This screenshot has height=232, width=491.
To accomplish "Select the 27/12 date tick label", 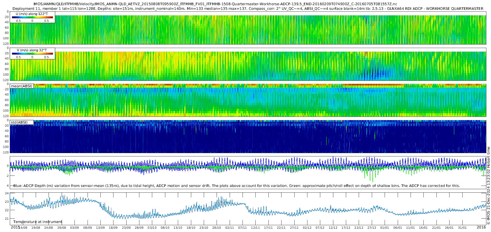I will click(x=372, y=228).
